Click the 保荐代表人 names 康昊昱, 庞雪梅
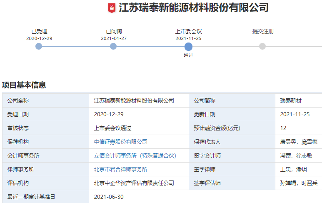 pyautogui.click(x=299, y=142)
